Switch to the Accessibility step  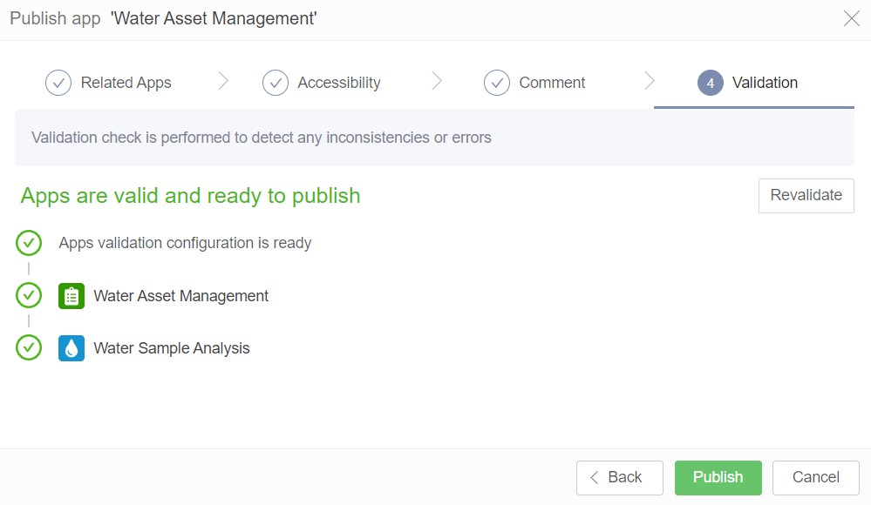338,83
